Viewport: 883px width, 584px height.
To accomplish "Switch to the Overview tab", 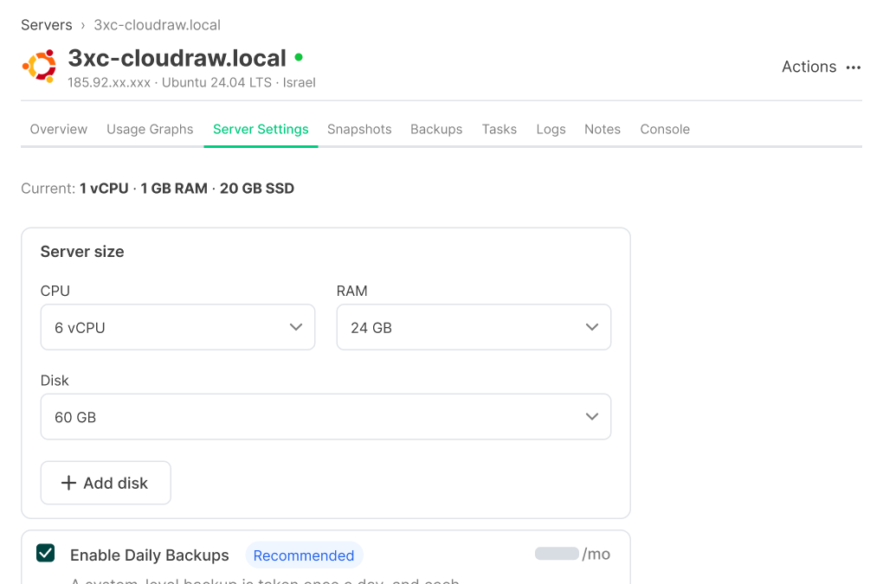I will point(59,130).
